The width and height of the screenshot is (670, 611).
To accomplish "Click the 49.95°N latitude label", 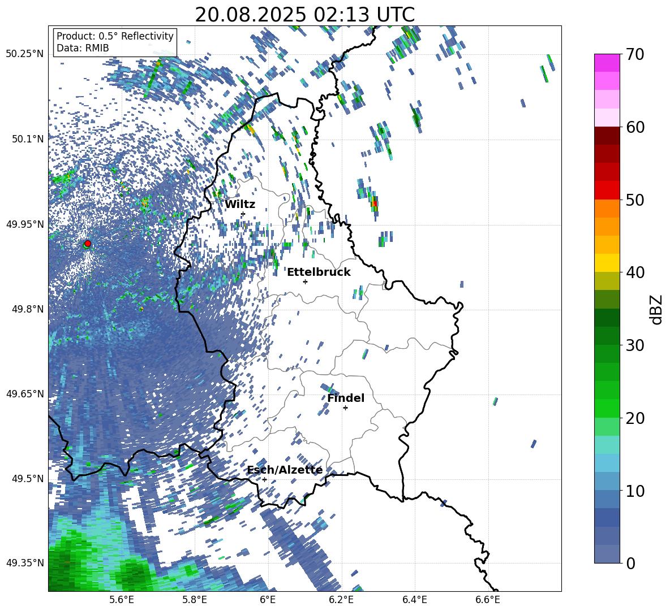I will 25,224.
